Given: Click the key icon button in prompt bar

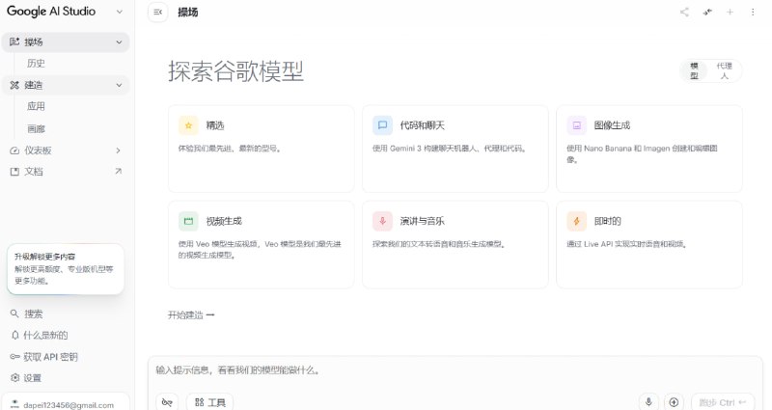Looking at the screenshot, I should coord(167,402).
